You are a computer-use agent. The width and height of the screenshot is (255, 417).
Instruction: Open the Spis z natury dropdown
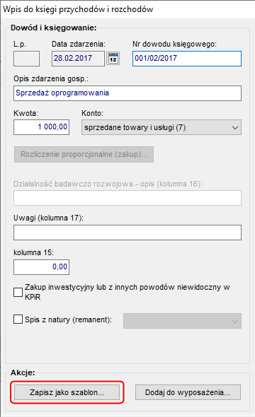(182, 321)
